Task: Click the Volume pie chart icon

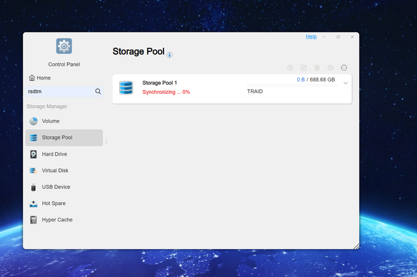Action: pos(33,121)
